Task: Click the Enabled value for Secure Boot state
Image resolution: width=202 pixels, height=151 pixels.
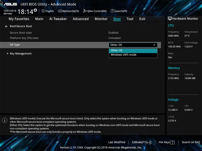Action: 113,33
